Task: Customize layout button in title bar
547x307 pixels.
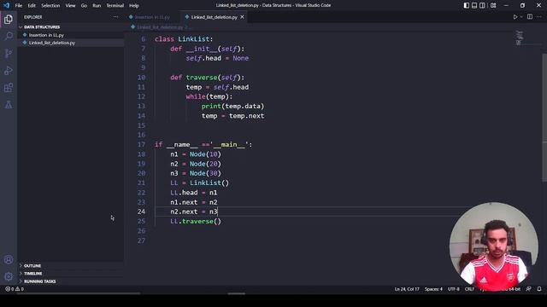Action: pos(493,5)
